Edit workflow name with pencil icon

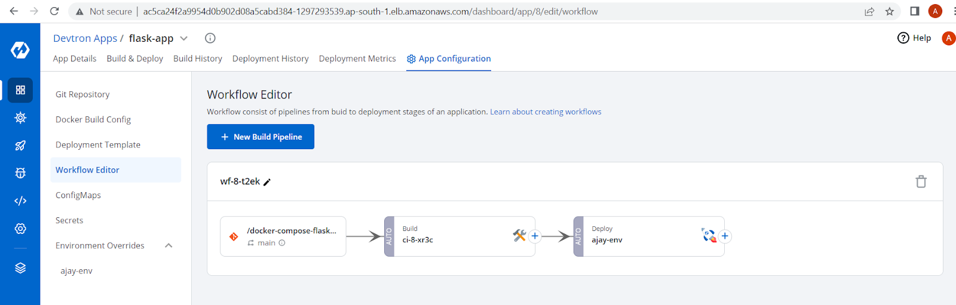pyautogui.click(x=267, y=182)
